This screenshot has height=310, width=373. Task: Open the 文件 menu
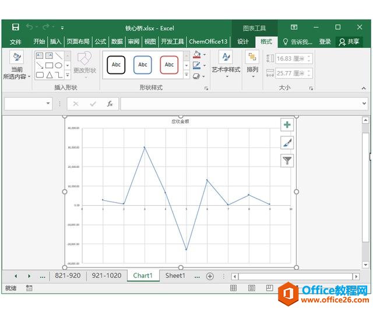click(x=16, y=42)
